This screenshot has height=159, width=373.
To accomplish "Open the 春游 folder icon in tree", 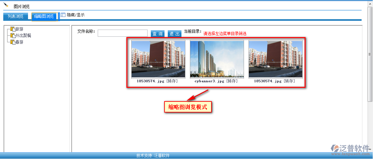I will 13,42.
